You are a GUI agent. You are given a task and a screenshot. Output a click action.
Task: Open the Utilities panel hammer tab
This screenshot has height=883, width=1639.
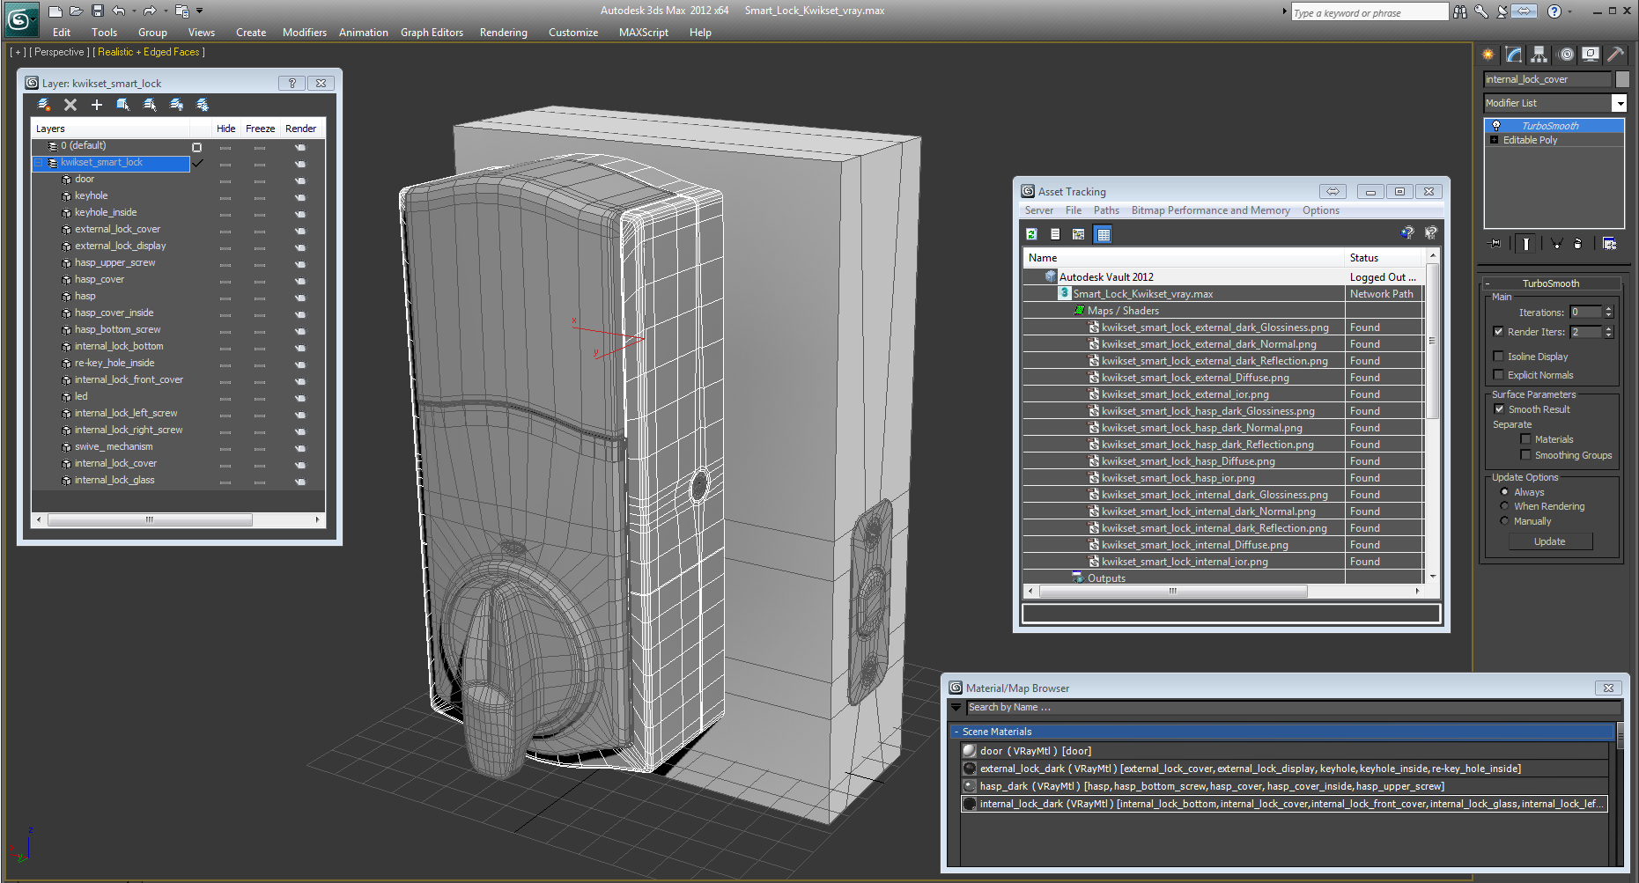1615,55
